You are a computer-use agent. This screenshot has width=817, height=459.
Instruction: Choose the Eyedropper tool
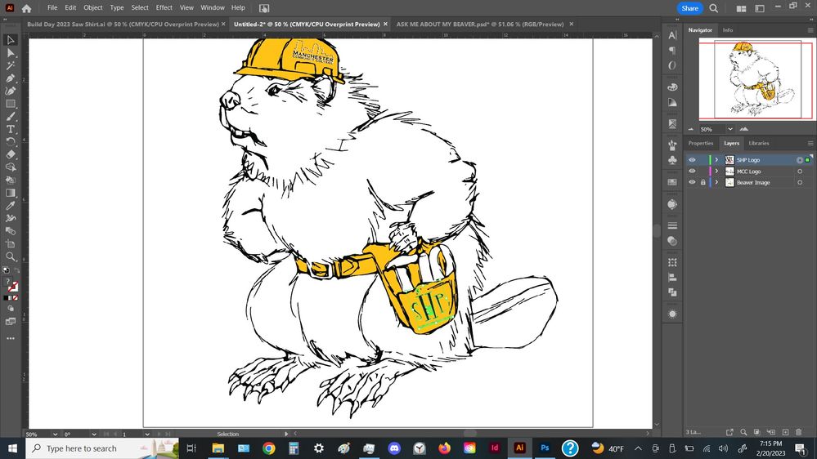click(11, 206)
